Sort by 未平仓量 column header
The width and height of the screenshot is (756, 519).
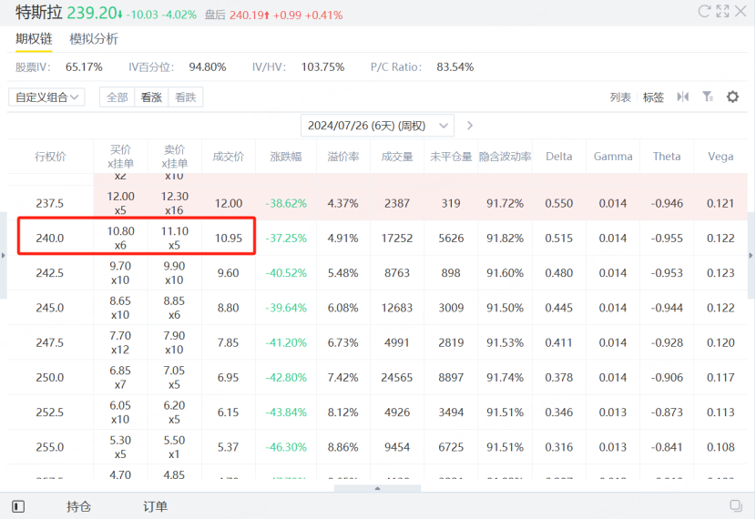[x=451, y=157]
